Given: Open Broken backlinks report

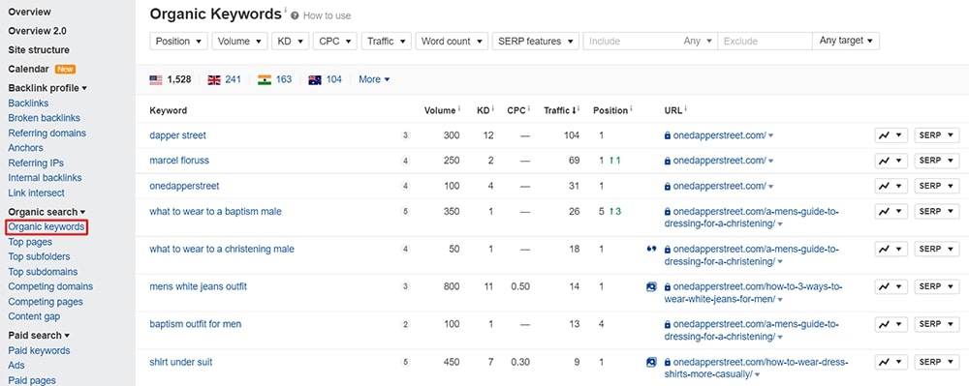Looking at the screenshot, I should [x=44, y=118].
